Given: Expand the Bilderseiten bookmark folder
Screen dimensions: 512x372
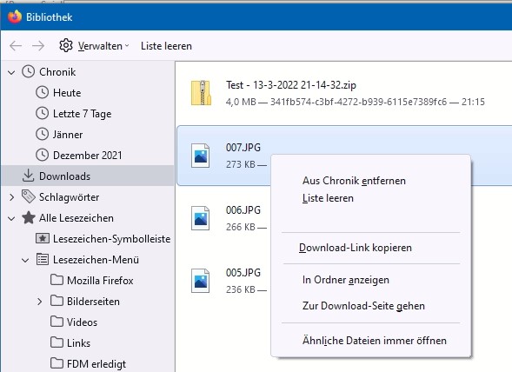Looking at the screenshot, I should [x=39, y=302].
